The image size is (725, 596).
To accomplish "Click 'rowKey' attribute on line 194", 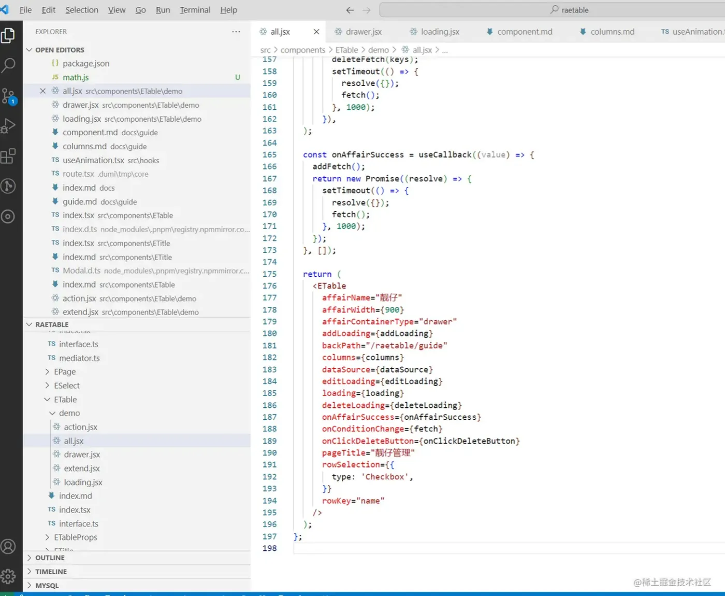I will click(337, 501).
